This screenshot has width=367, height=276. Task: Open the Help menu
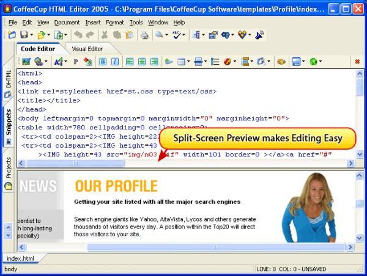pos(179,22)
